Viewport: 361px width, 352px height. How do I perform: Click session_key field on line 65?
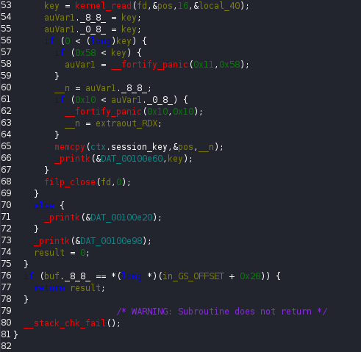click(x=139, y=147)
